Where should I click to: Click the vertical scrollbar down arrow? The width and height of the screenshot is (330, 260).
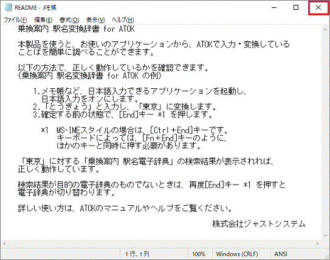[325, 236]
